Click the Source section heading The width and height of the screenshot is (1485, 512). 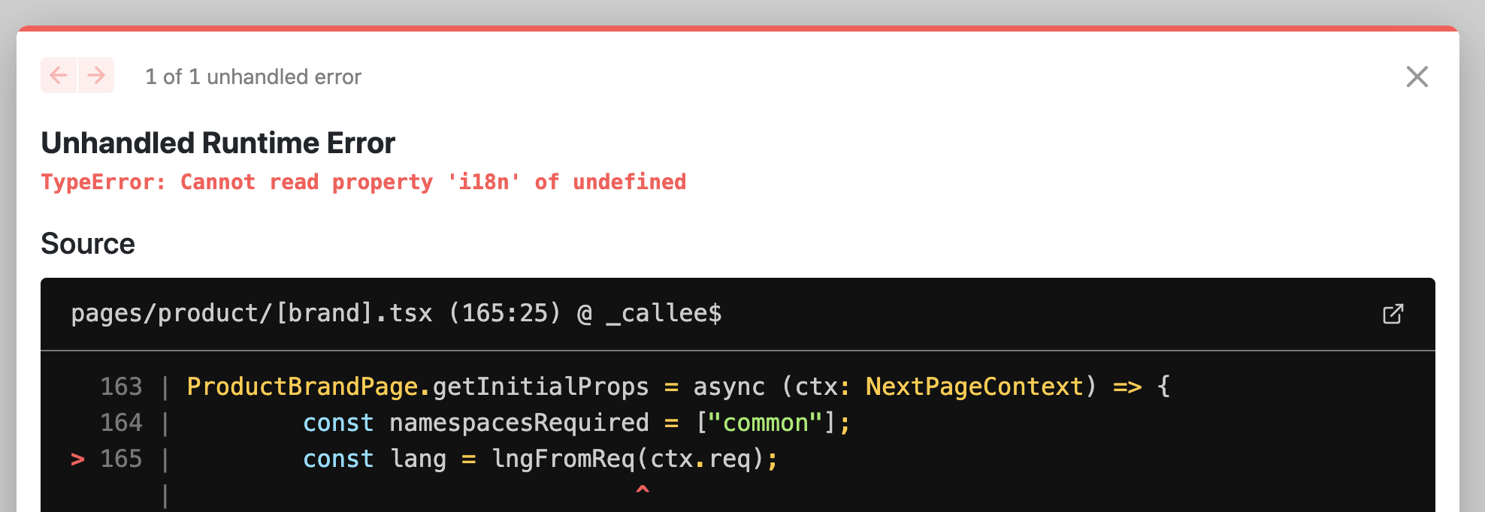(x=88, y=243)
